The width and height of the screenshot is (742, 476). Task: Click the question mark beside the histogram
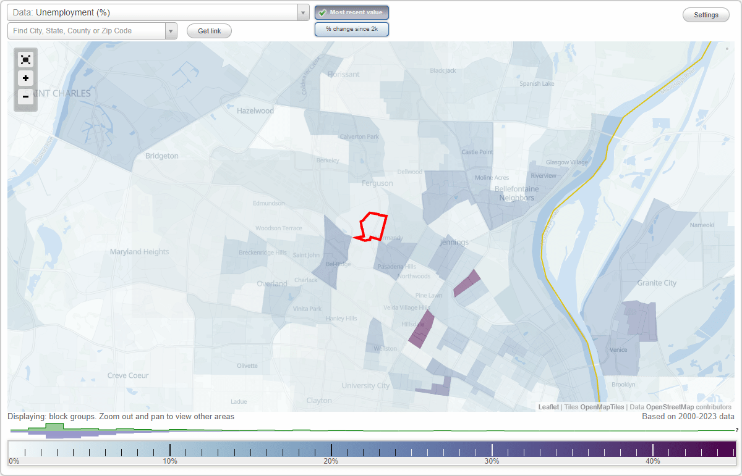(736, 430)
